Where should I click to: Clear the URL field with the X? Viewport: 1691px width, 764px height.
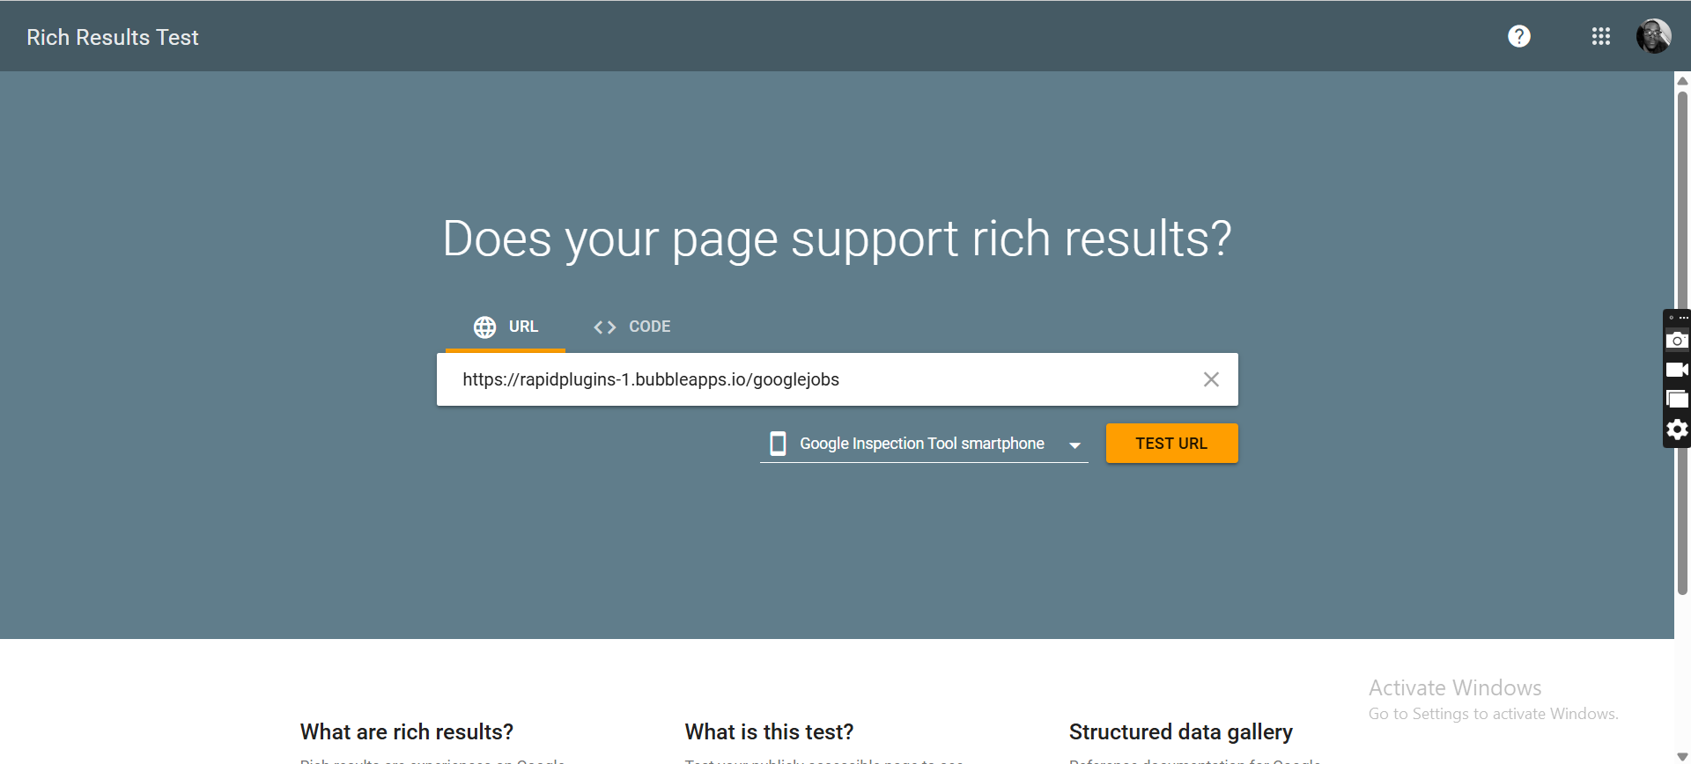(x=1211, y=379)
